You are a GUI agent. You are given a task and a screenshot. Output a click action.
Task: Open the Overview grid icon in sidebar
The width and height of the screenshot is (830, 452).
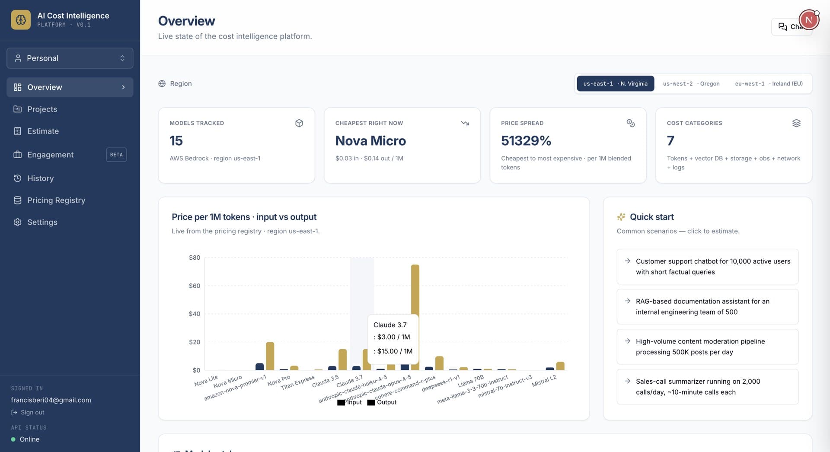point(17,87)
